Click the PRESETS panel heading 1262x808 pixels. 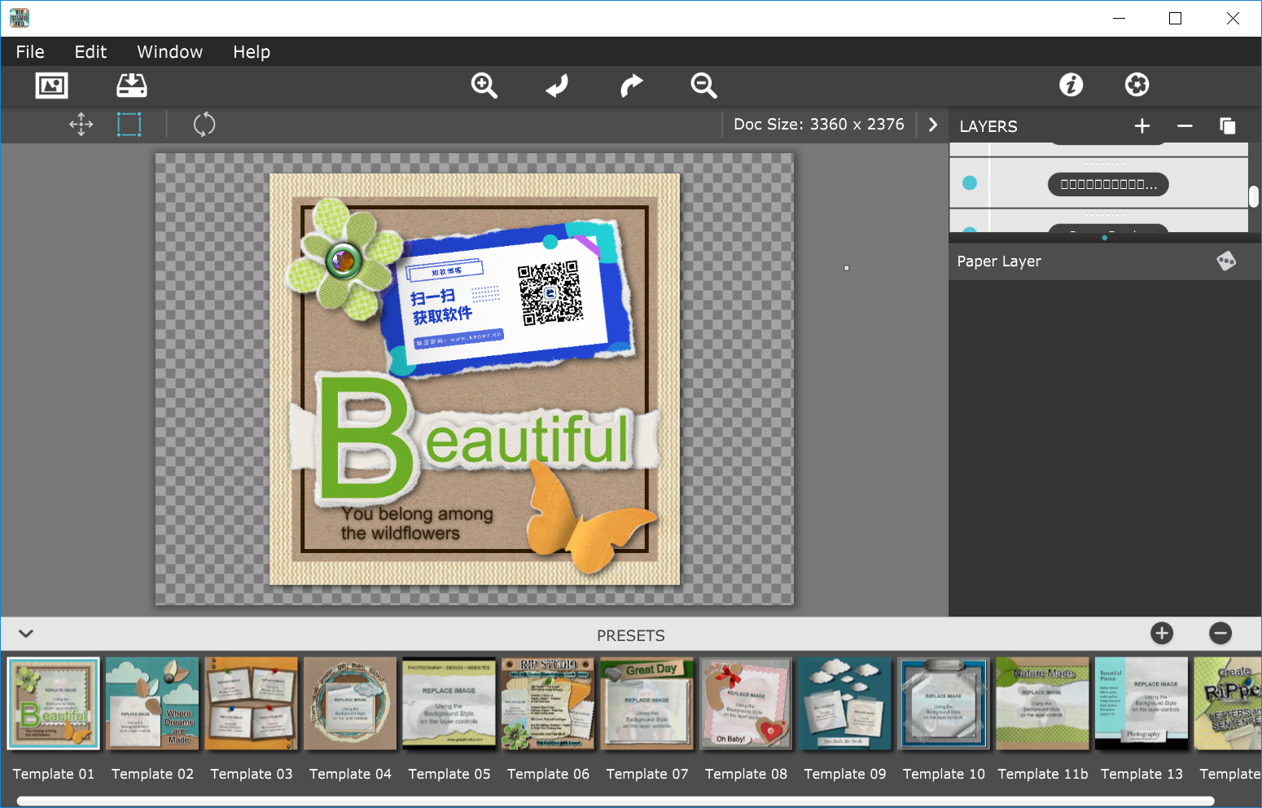pyautogui.click(x=631, y=635)
